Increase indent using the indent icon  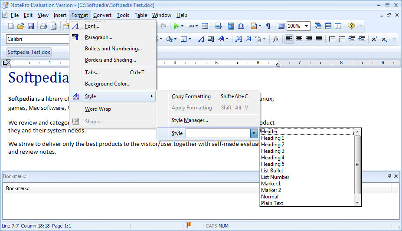[x=362, y=39]
